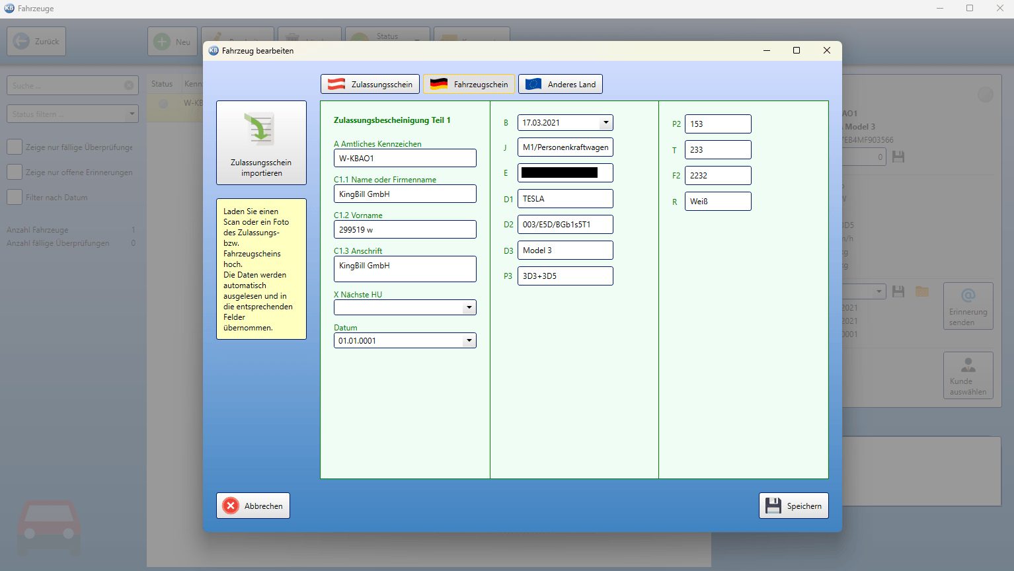The image size is (1014, 571).
Task: Click the Zurück back arrow icon
Action: (x=22, y=41)
